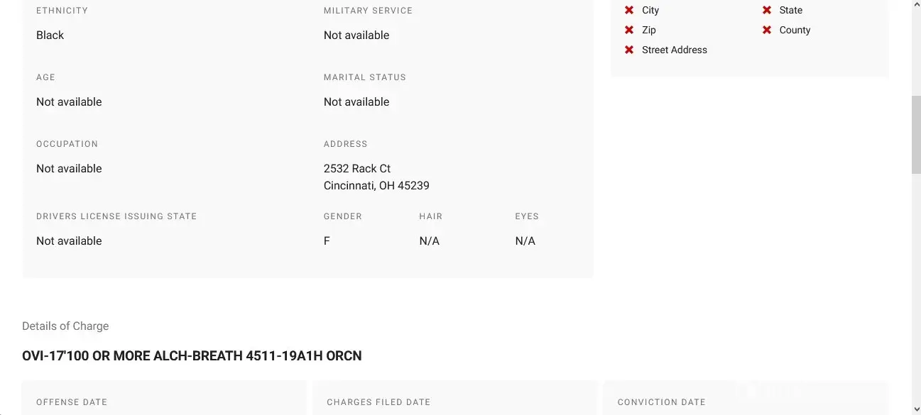Click the Conviction Date field label
This screenshot has height=415, width=921.
pos(661,402)
